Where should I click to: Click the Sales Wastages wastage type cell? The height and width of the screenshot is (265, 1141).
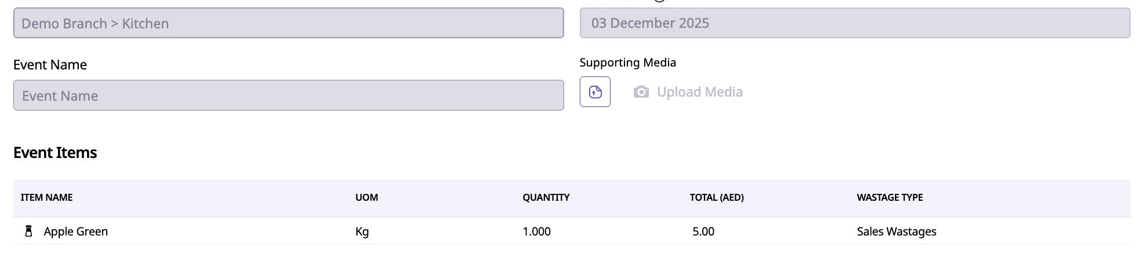(x=896, y=231)
